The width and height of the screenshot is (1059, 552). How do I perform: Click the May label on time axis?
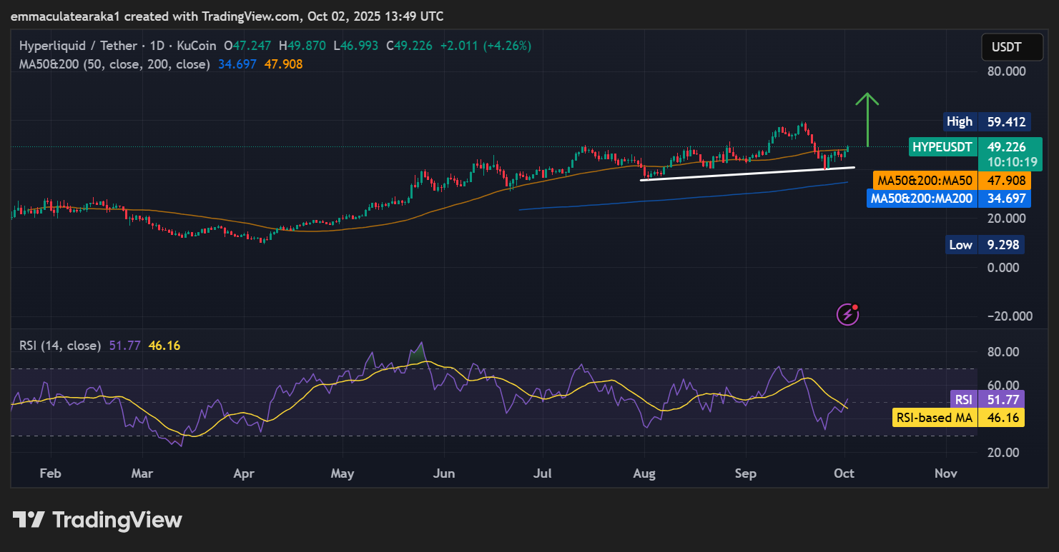pos(343,473)
